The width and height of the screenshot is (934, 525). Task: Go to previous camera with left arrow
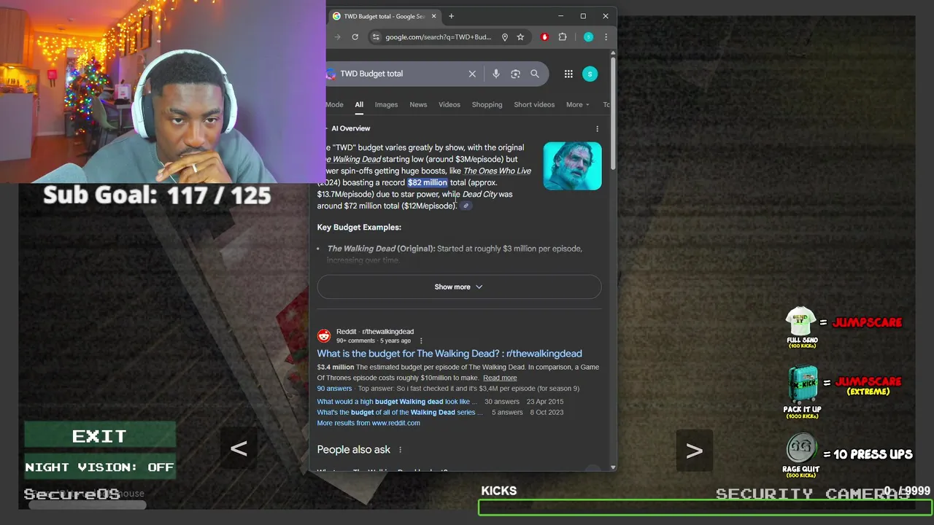pos(239,448)
